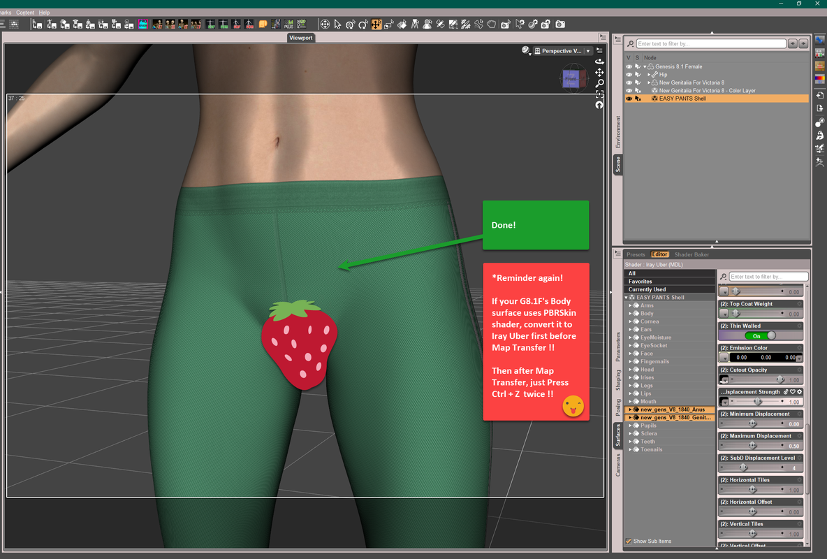Expand the Hip node
This screenshot has width=827, height=559.
(649, 75)
